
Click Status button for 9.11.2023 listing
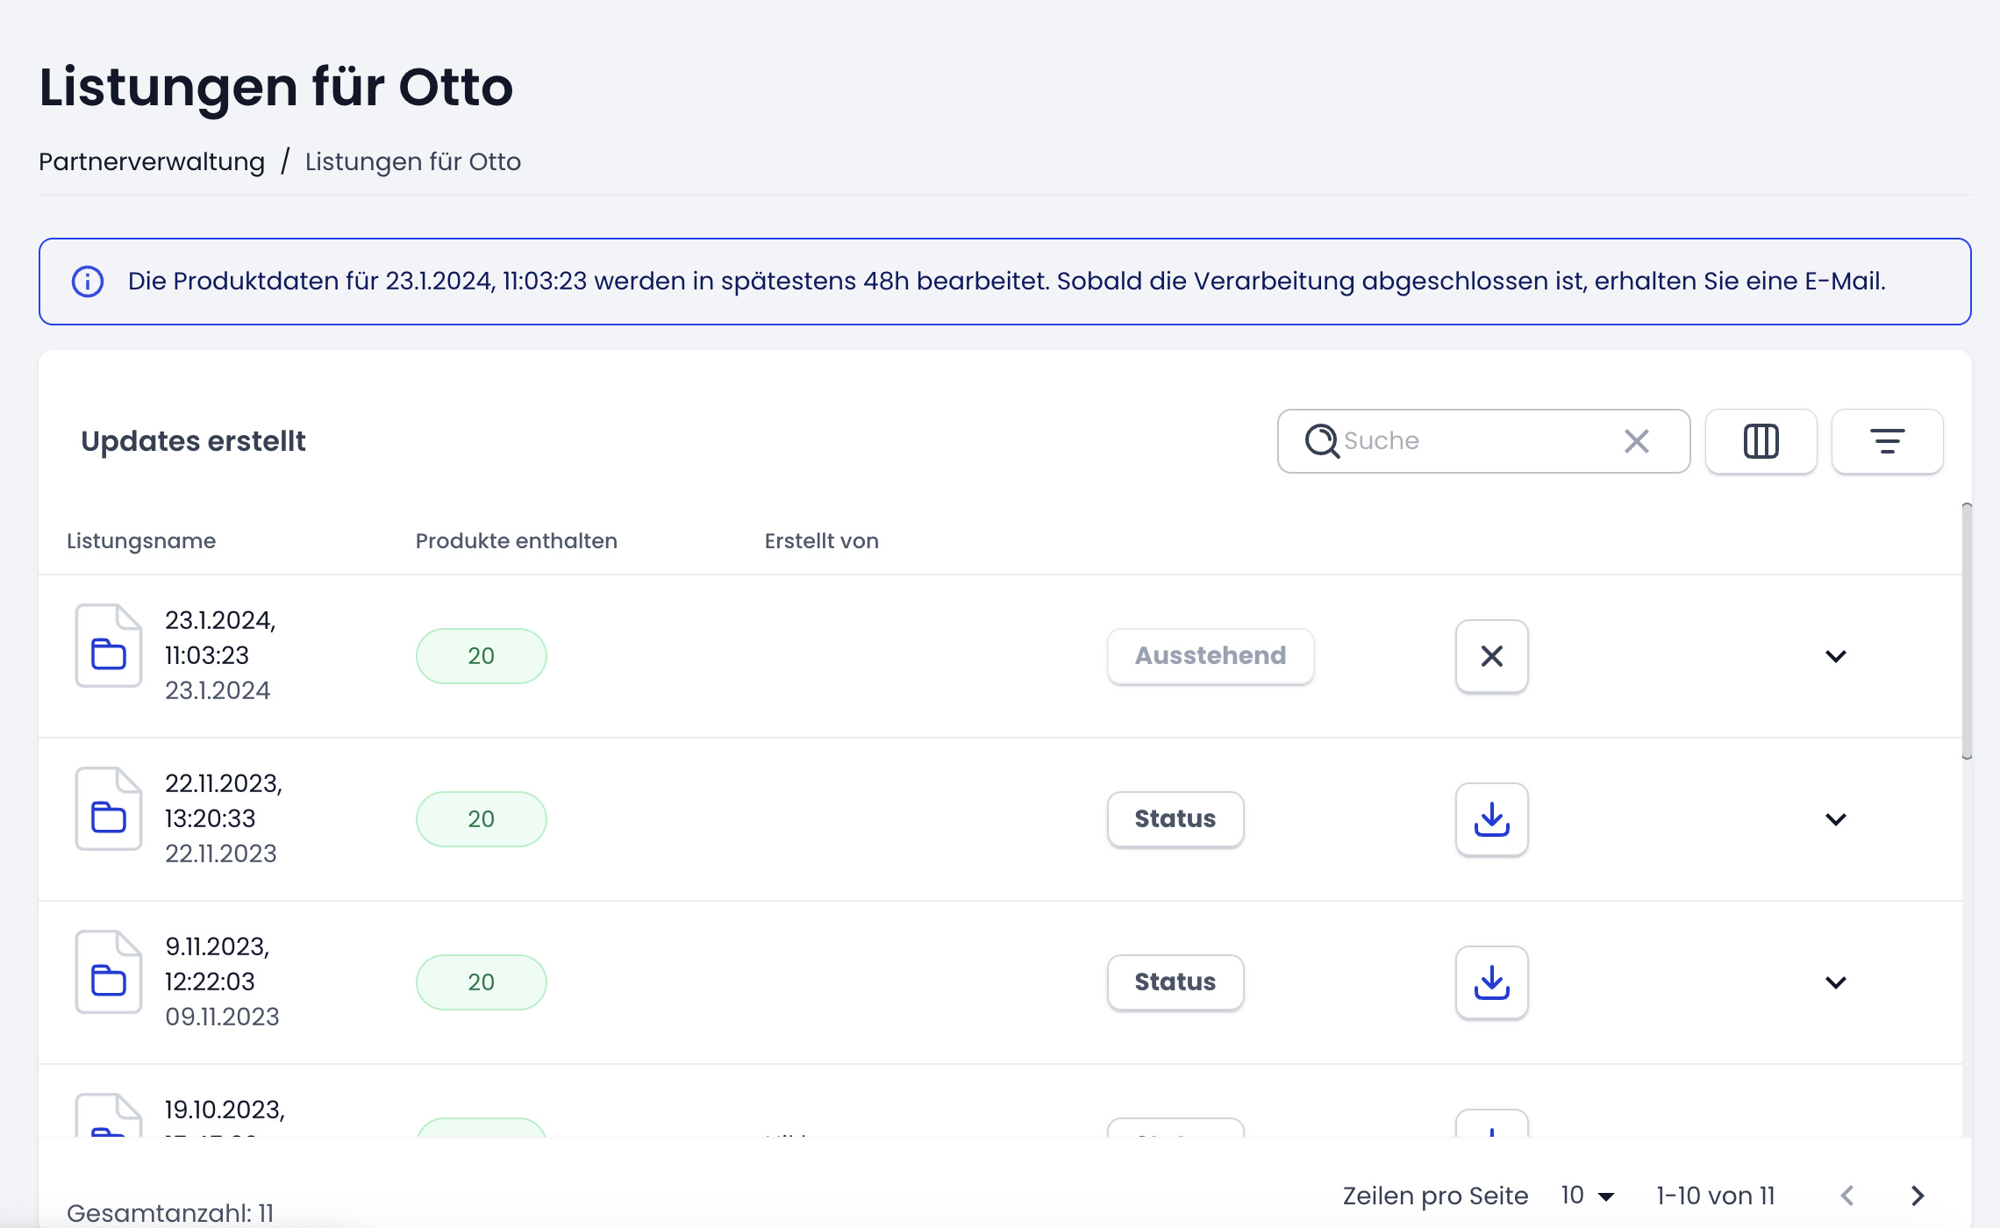[1175, 982]
